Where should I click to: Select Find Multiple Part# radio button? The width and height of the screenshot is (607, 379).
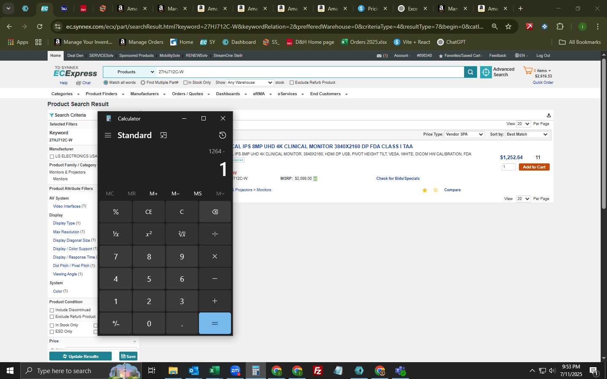(x=143, y=83)
